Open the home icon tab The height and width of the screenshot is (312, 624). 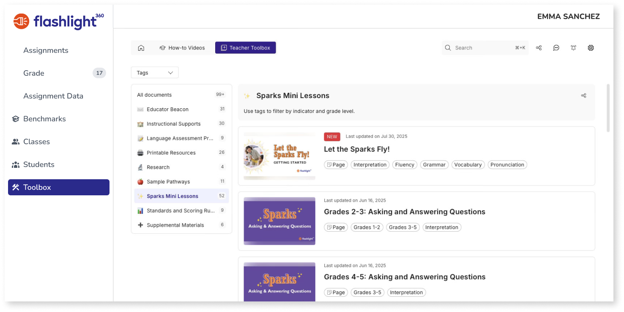141,48
